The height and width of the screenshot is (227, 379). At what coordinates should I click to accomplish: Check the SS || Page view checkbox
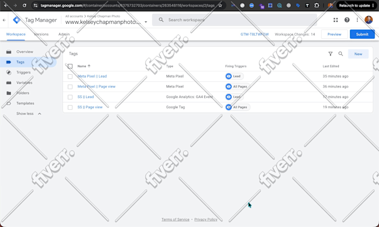point(70,108)
